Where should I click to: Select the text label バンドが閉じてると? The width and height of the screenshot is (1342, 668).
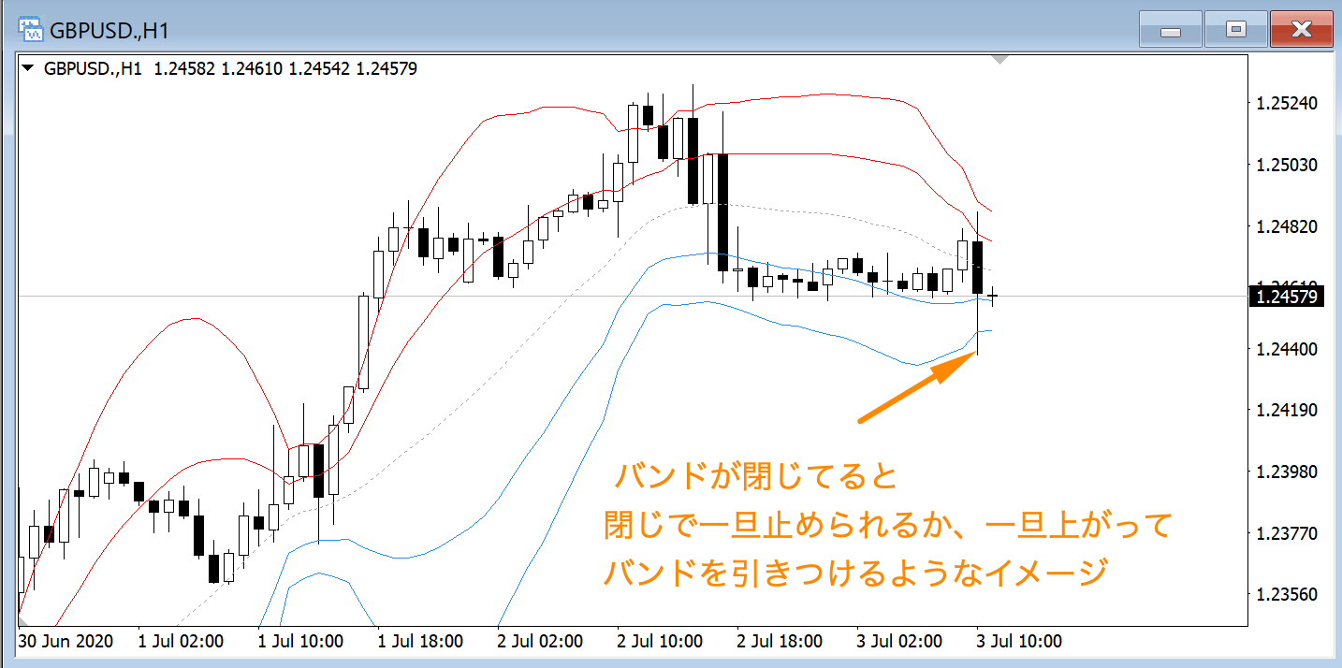755,478
